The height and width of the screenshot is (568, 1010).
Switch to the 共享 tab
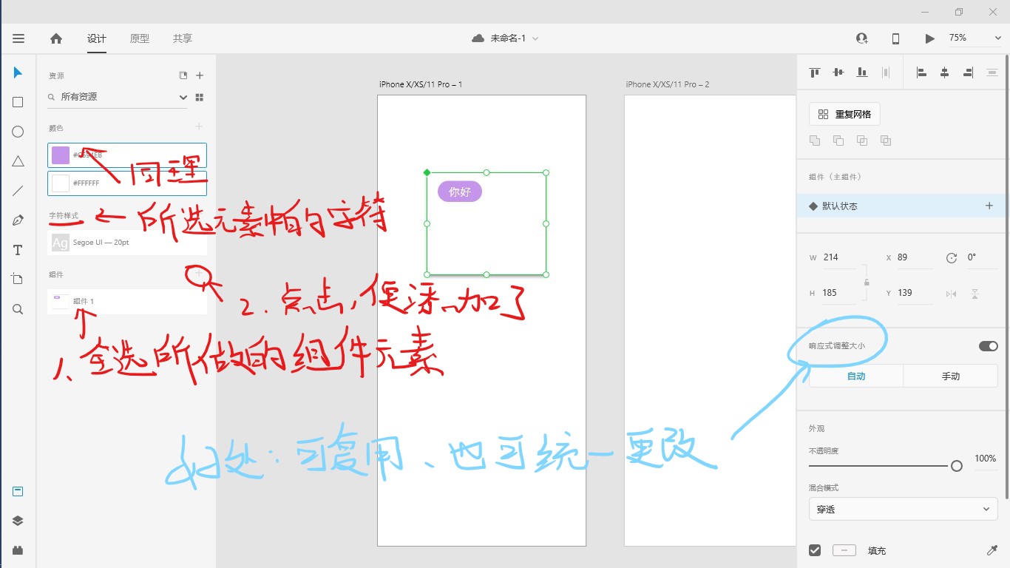coord(183,38)
